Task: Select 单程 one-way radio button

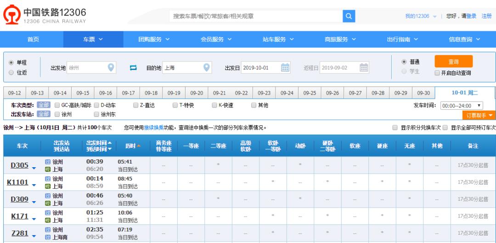Action: pos(11,62)
